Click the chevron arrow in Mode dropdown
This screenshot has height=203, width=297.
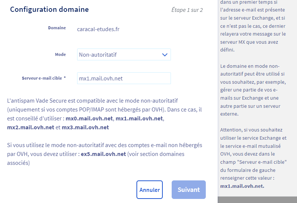(x=165, y=55)
